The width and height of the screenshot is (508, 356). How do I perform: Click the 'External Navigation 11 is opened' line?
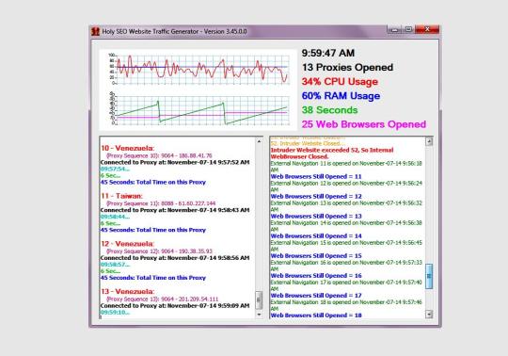[x=346, y=167]
